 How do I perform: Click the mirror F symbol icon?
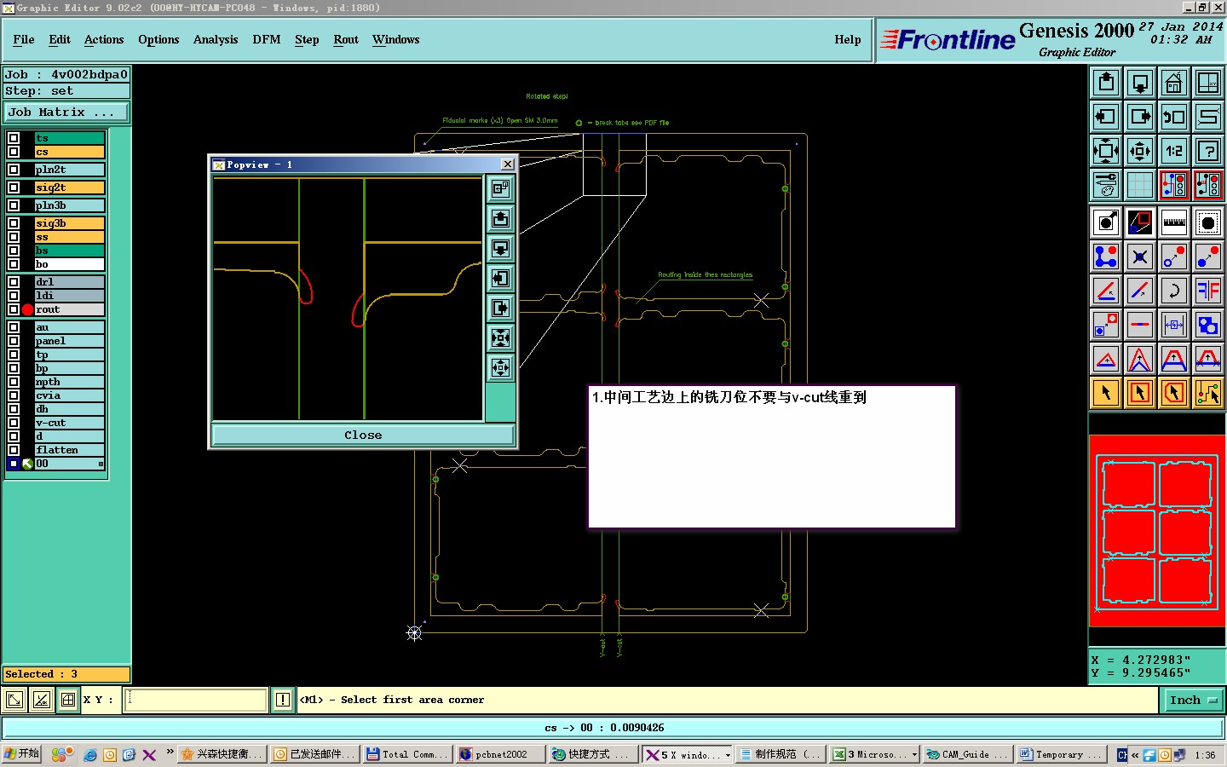1208,291
